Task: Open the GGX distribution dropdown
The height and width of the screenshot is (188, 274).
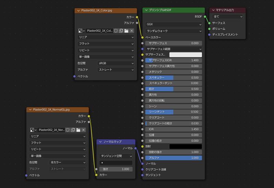Action: 173,24
